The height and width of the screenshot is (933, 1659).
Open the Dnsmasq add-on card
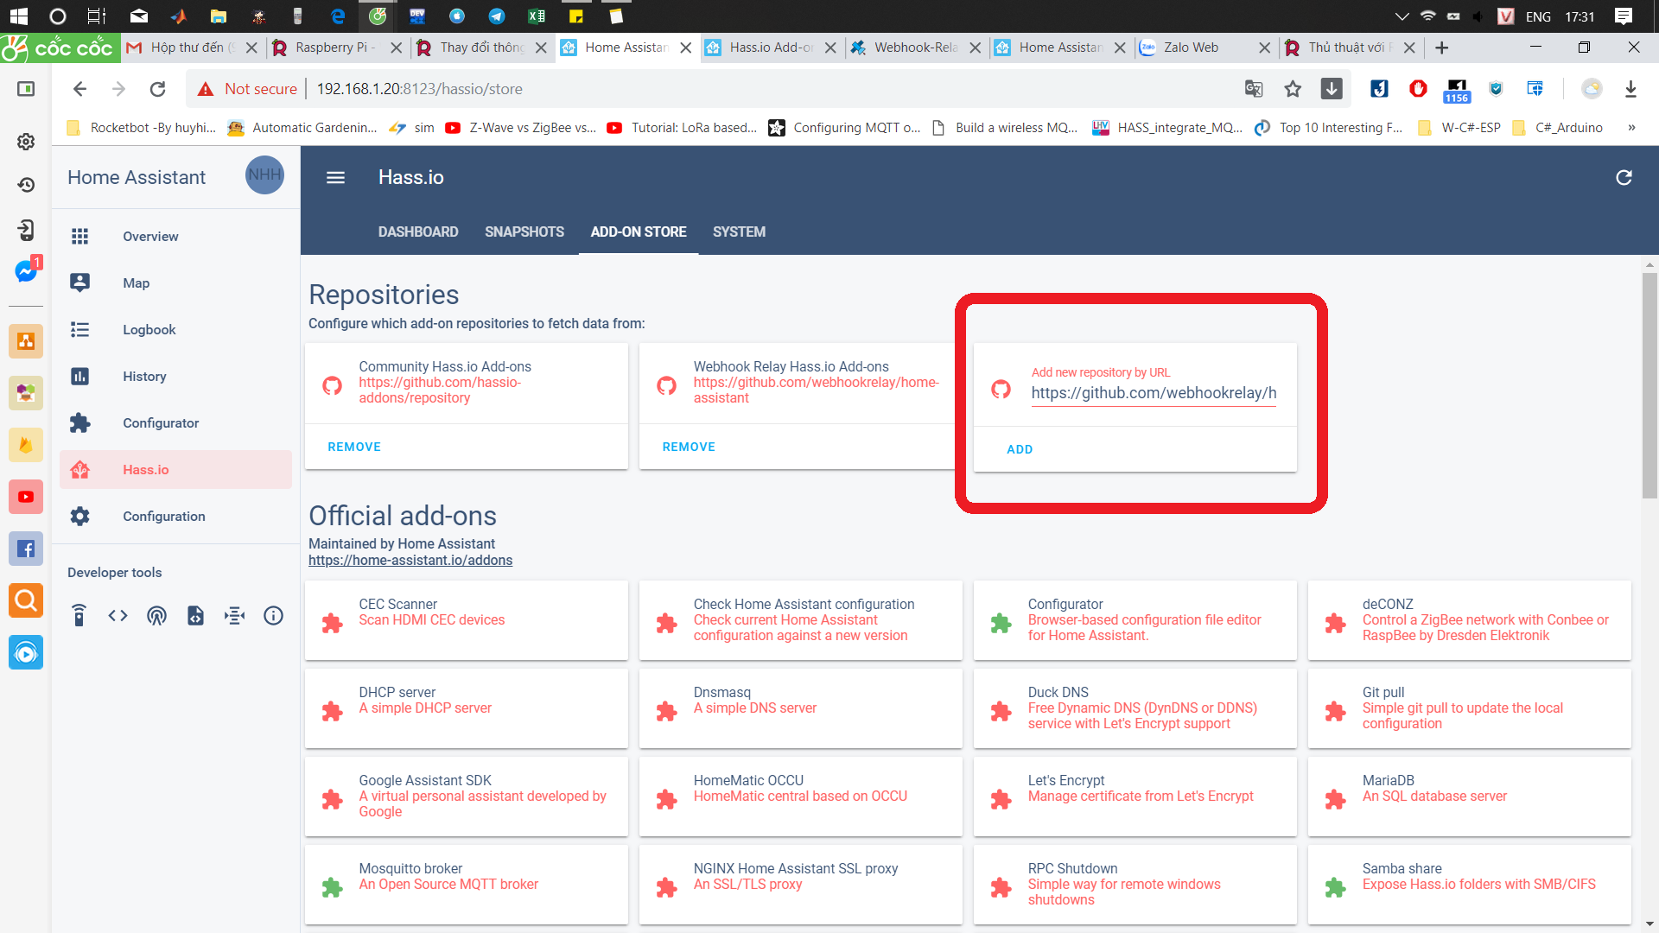[801, 708]
